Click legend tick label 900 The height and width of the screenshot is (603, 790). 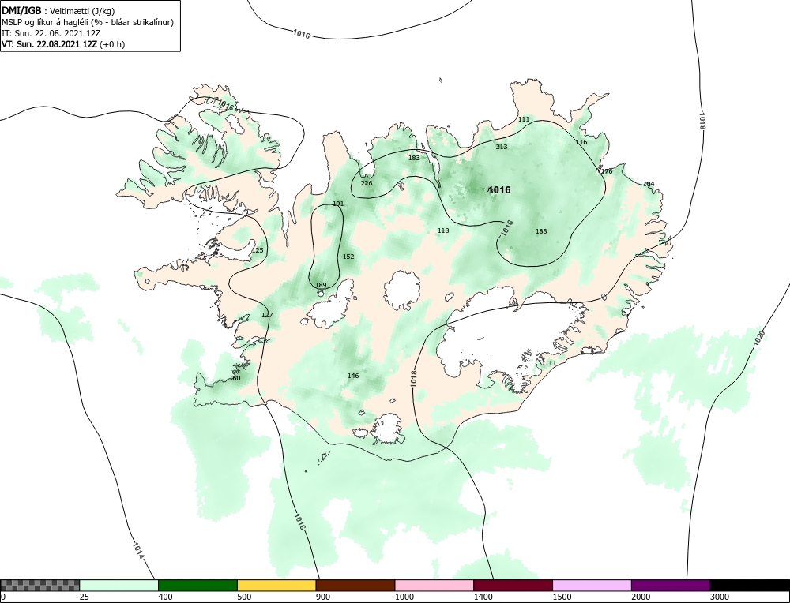point(323,597)
